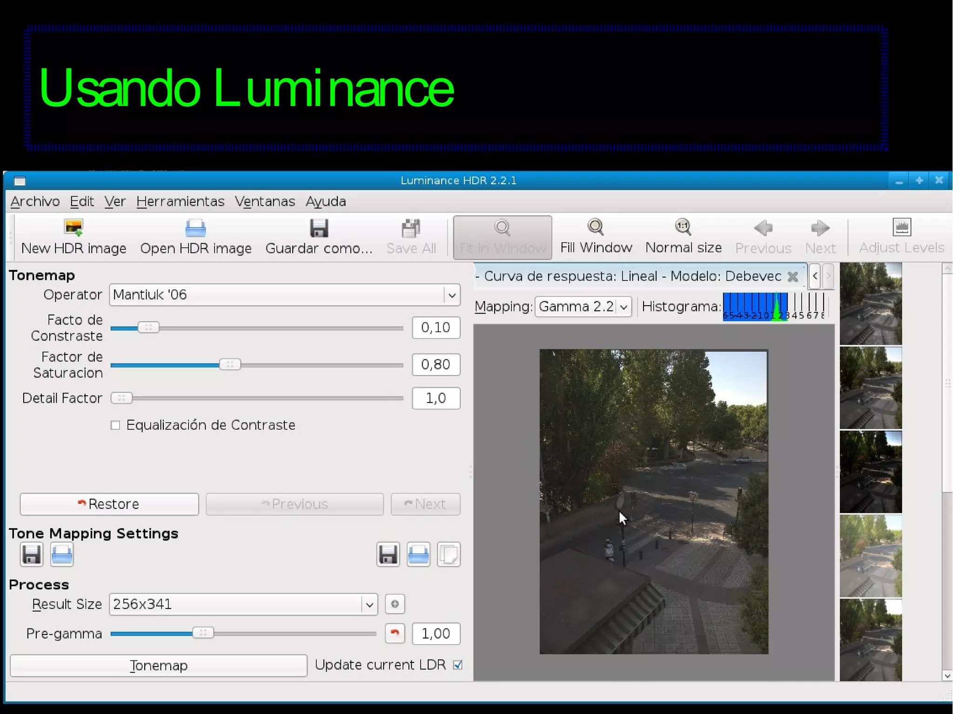The height and width of the screenshot is (714, 953).
Task: Open the Herramientas menu
Action: 180,201
